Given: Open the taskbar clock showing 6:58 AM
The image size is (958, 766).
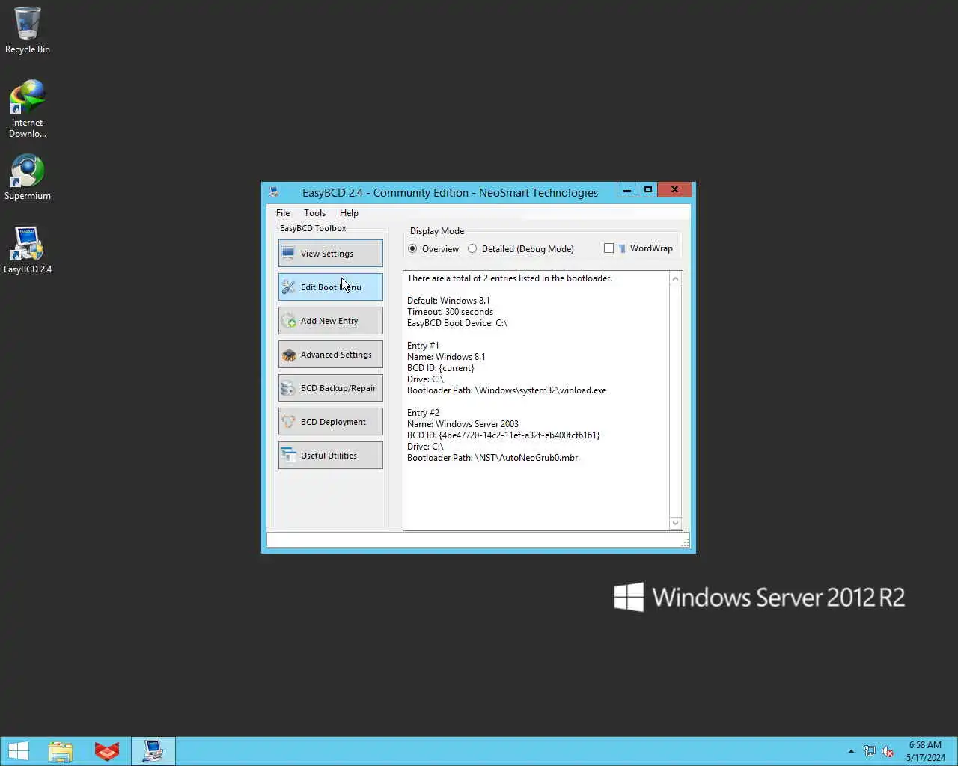Looking at the screenshot, I should coord(925,751).
